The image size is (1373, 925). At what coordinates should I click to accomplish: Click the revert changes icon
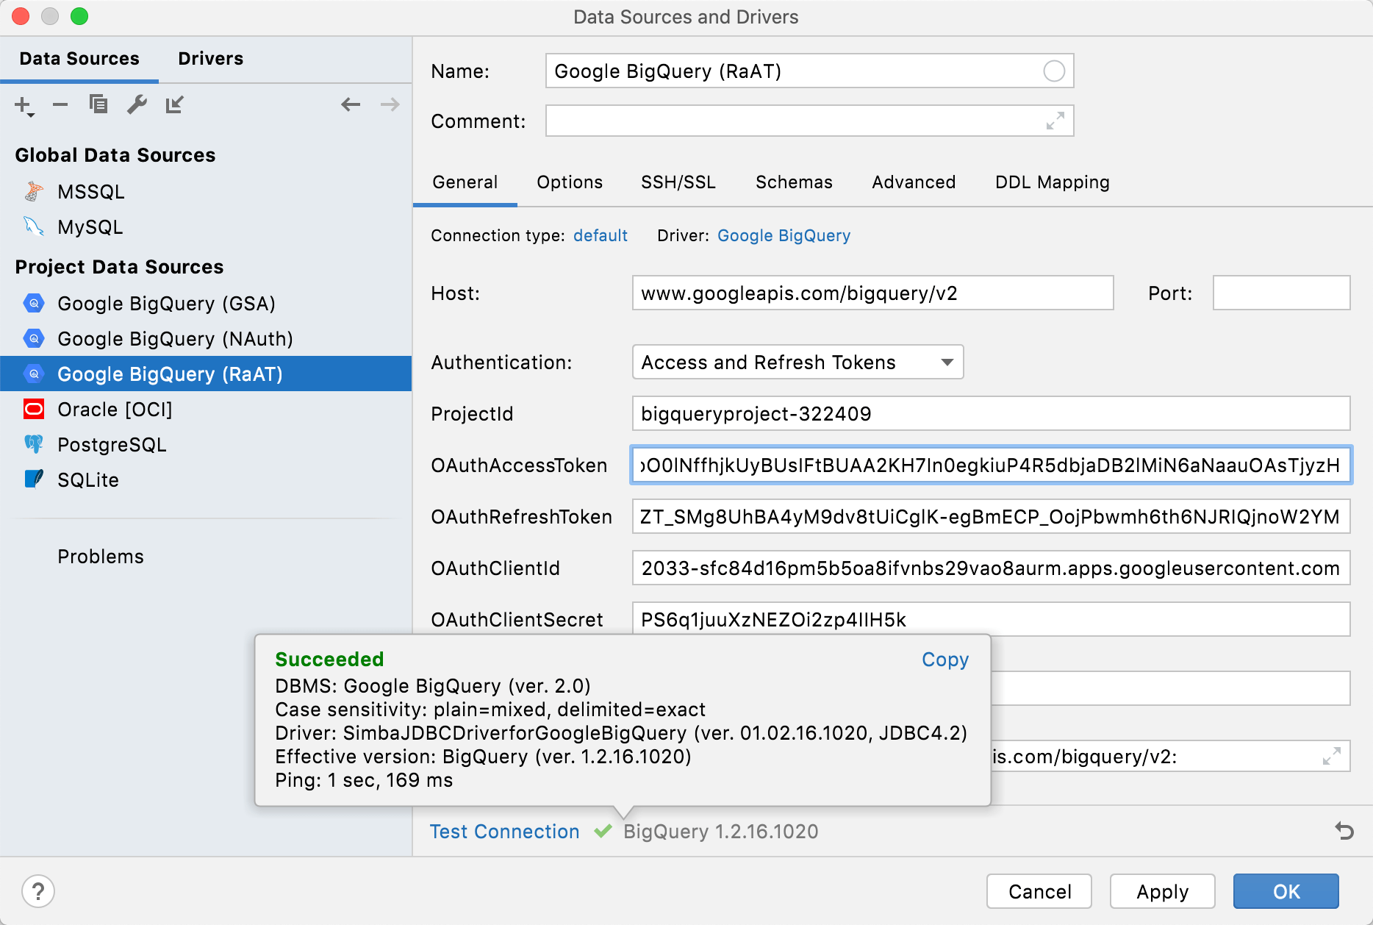(1344, 831)
